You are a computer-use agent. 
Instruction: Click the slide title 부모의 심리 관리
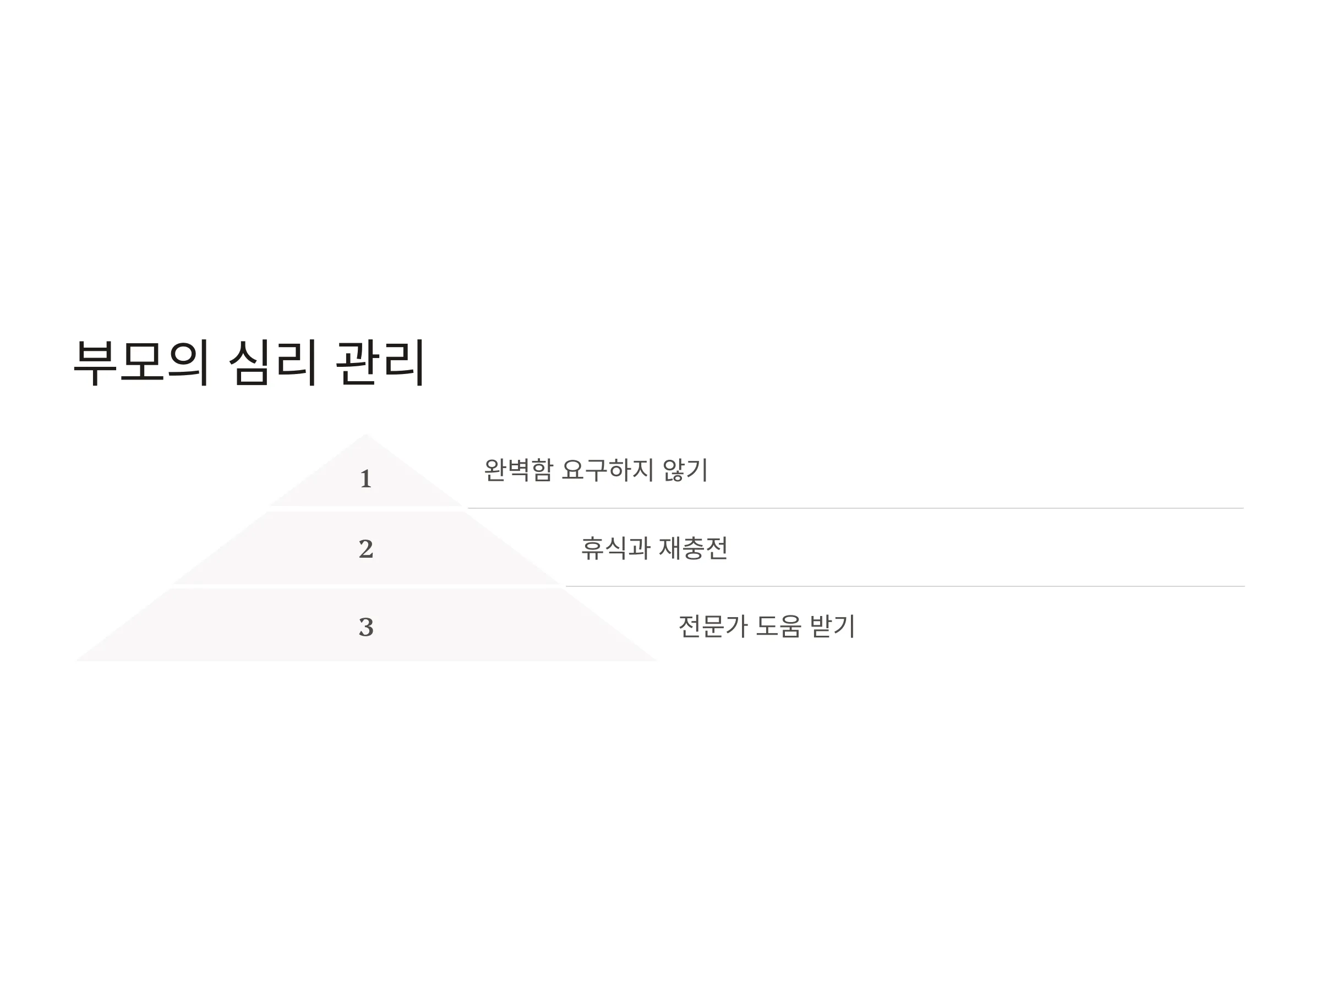coord(248,362)
